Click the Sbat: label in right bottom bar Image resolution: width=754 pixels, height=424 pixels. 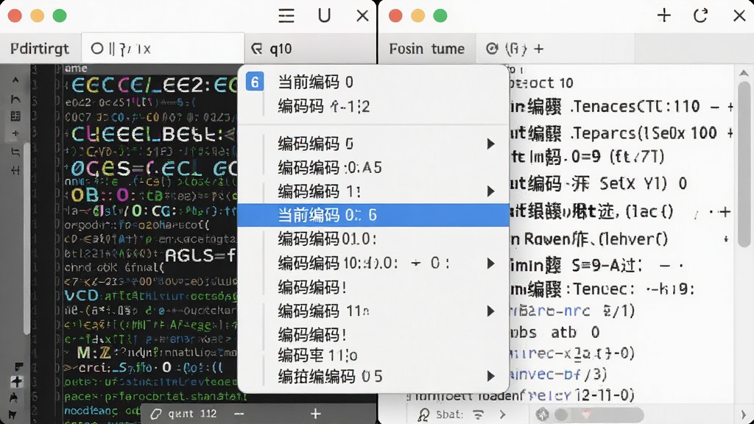tap(449, 414)
